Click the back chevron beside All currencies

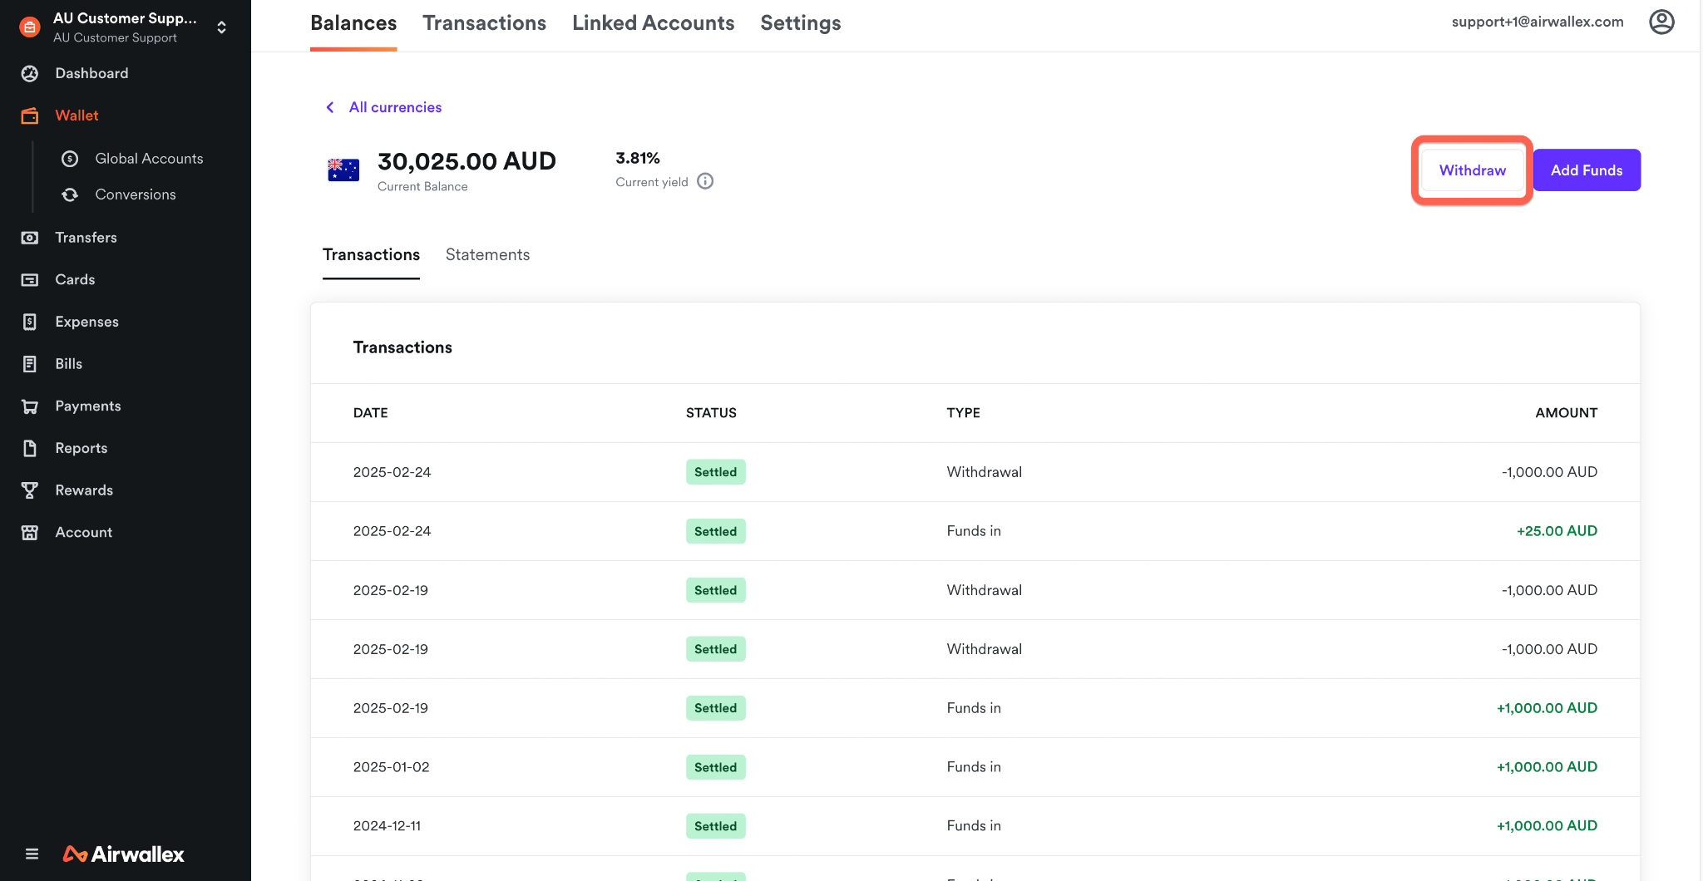(x=330, y=107)
